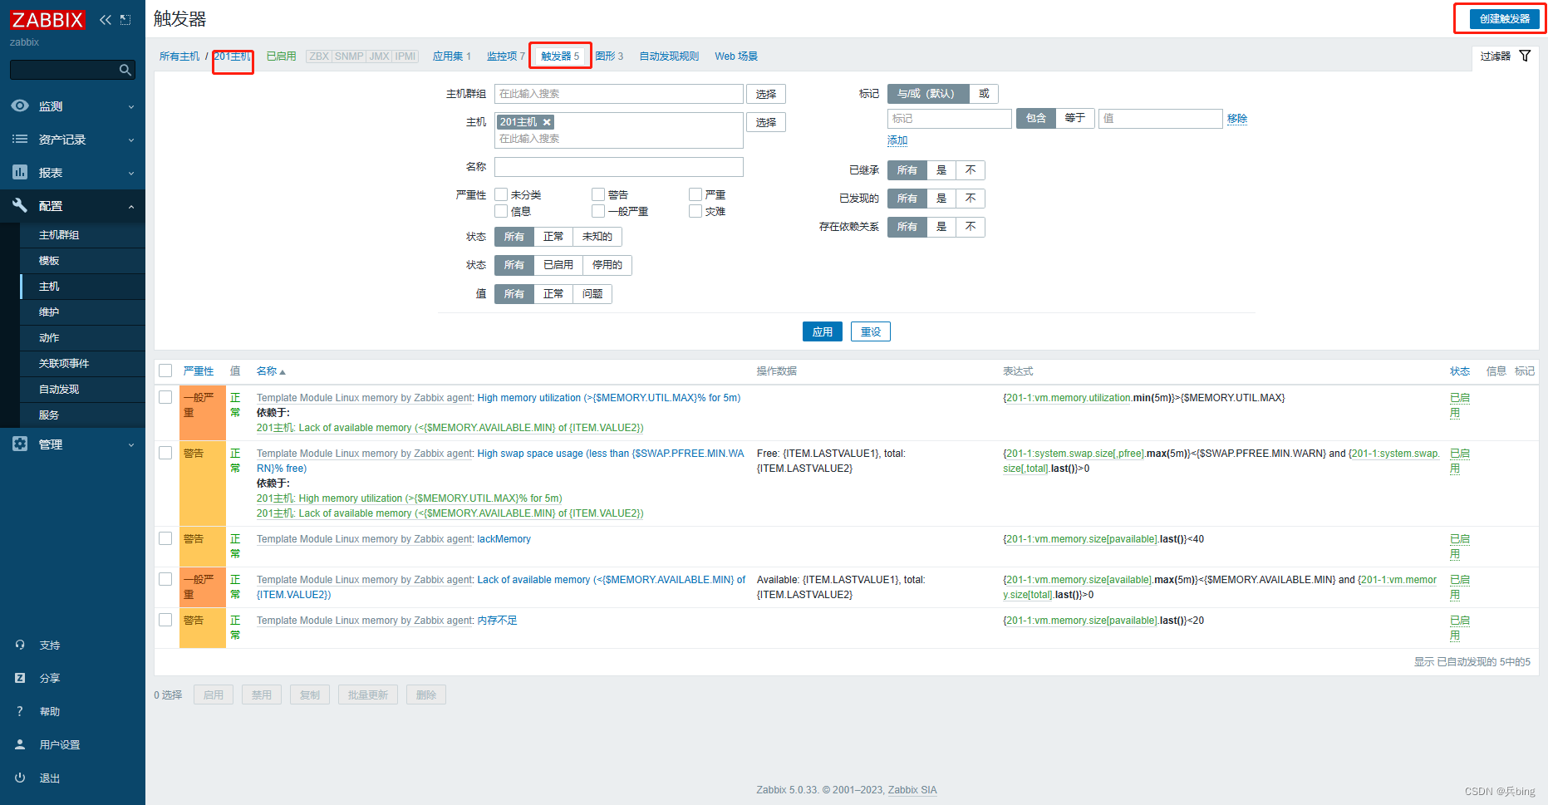Viewport: 1548px width, 805px height.
Task: Click the 标记 tag name input
Action: click(950, 119)
